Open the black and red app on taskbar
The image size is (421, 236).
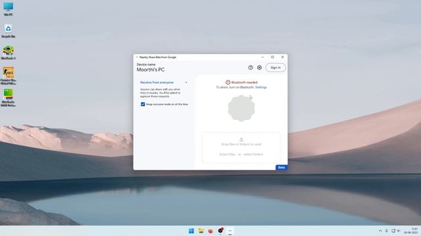(220, 231)
